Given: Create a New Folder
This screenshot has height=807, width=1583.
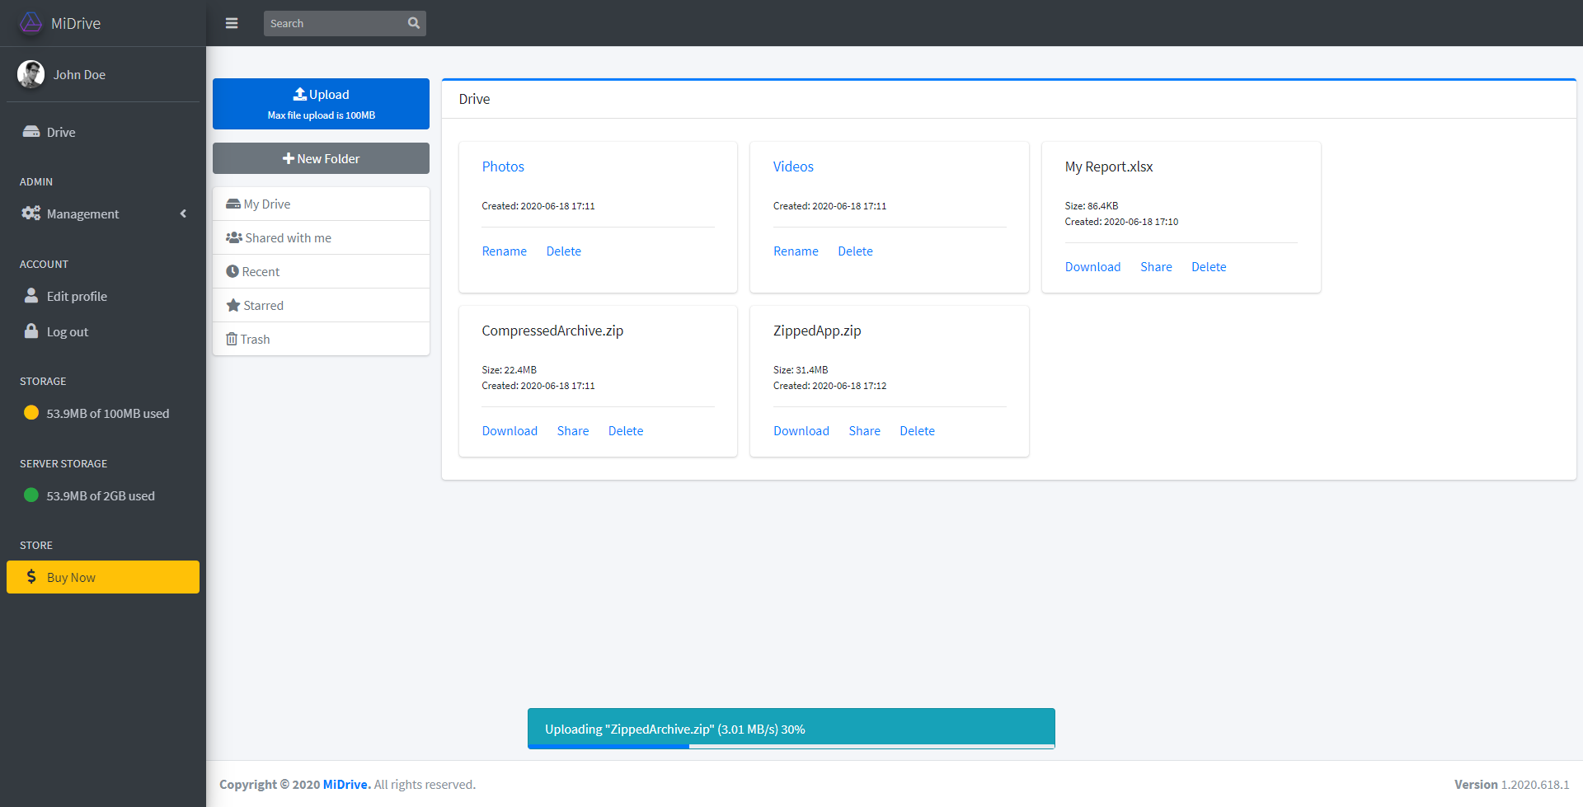Looking at the screenshot, I should click(x=321, y=158).
